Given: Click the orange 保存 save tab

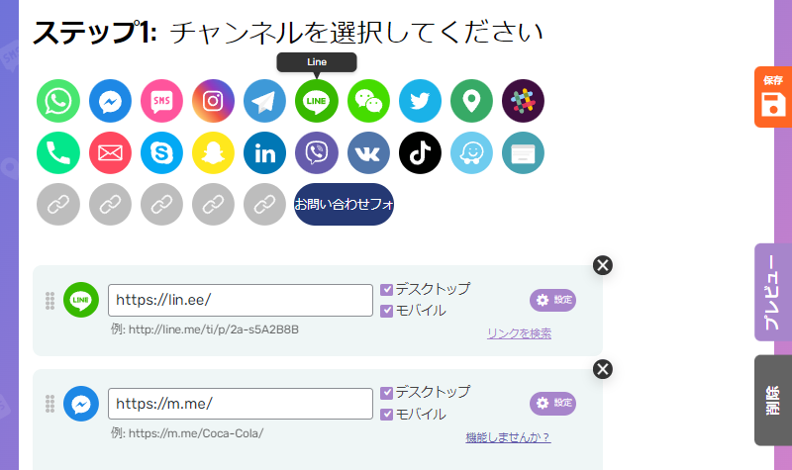Looking at the screenshot, I should (773, 97).
